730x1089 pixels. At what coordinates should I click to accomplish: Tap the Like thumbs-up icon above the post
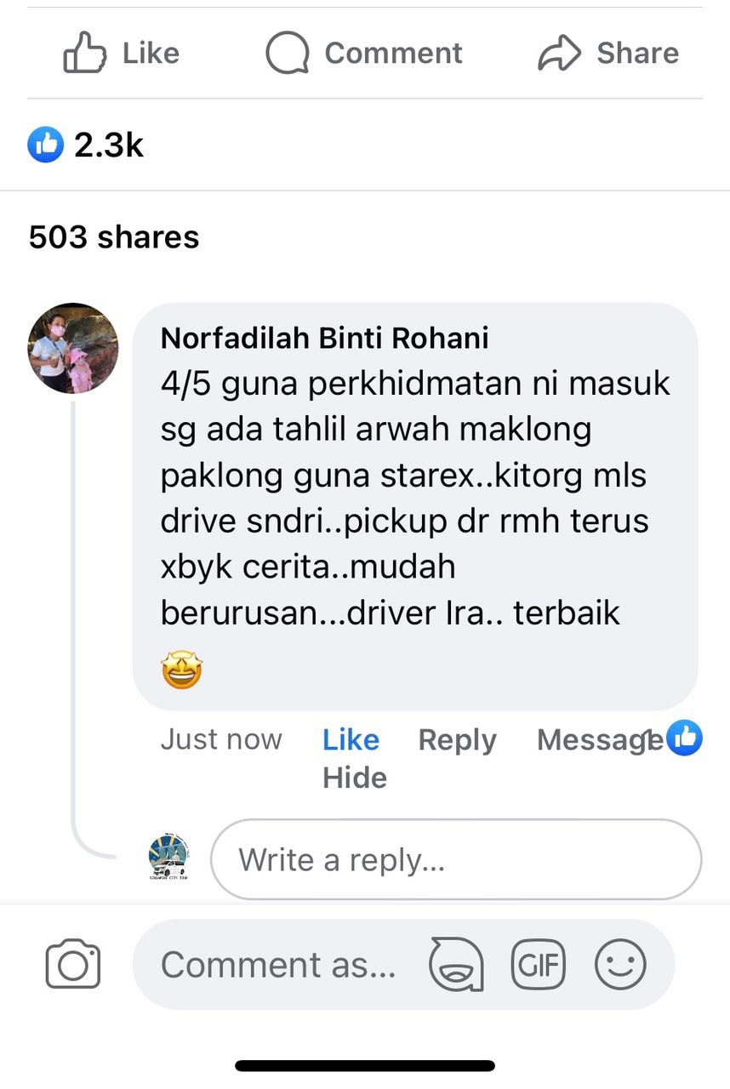[x=83, y=53]
